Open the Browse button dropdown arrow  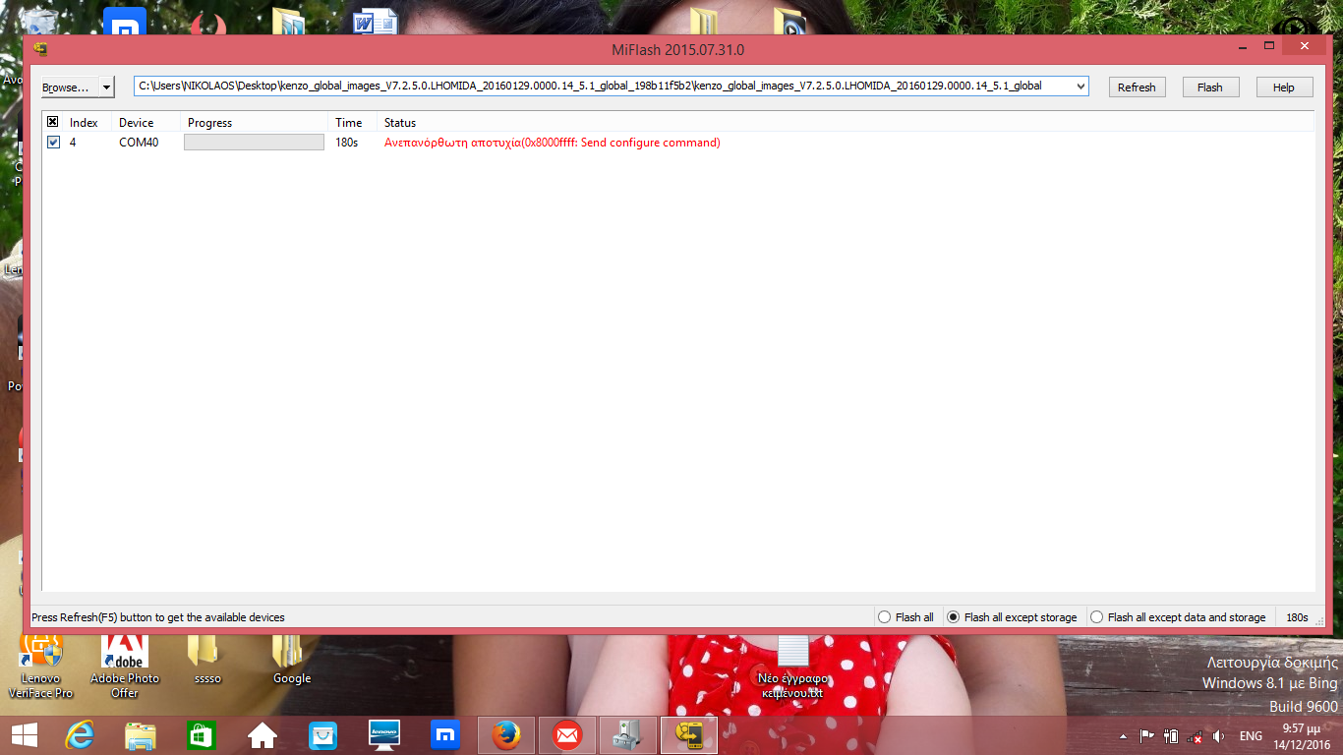click(x=106, y=87)
